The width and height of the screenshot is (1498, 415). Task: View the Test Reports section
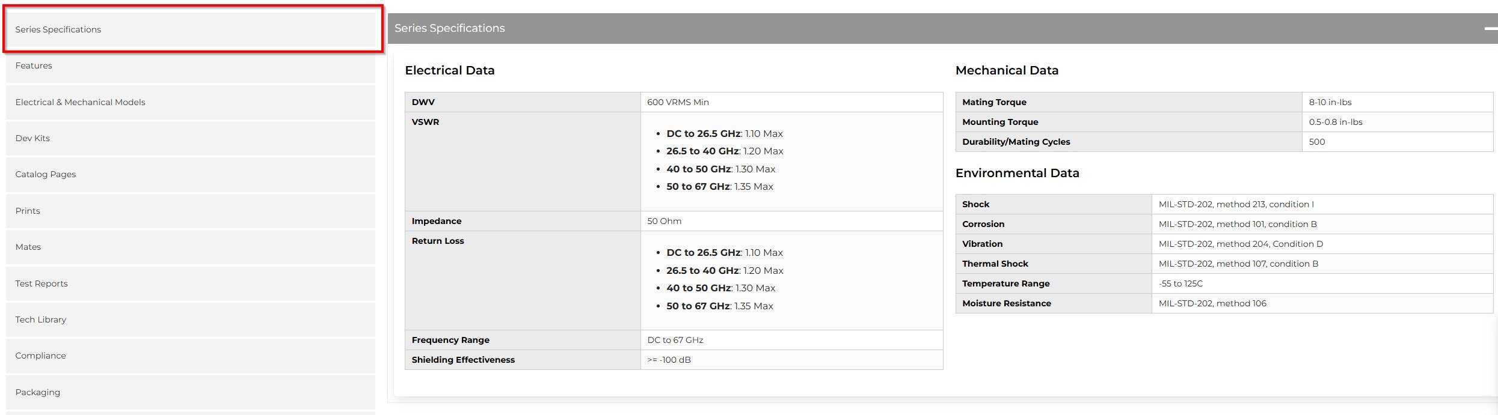(x=191, y=283)
